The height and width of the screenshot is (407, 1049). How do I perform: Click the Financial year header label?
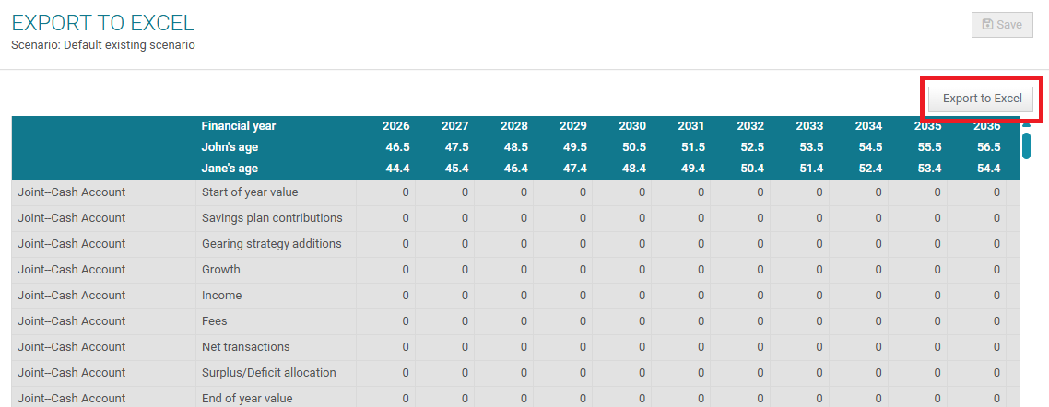tap(239, 126)
